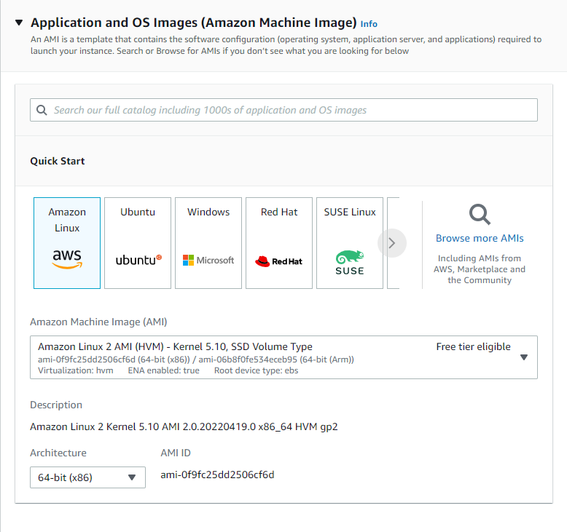Click the magnifier icon inside the search box
Screen dimensions: 567x532
coord(41,111)
